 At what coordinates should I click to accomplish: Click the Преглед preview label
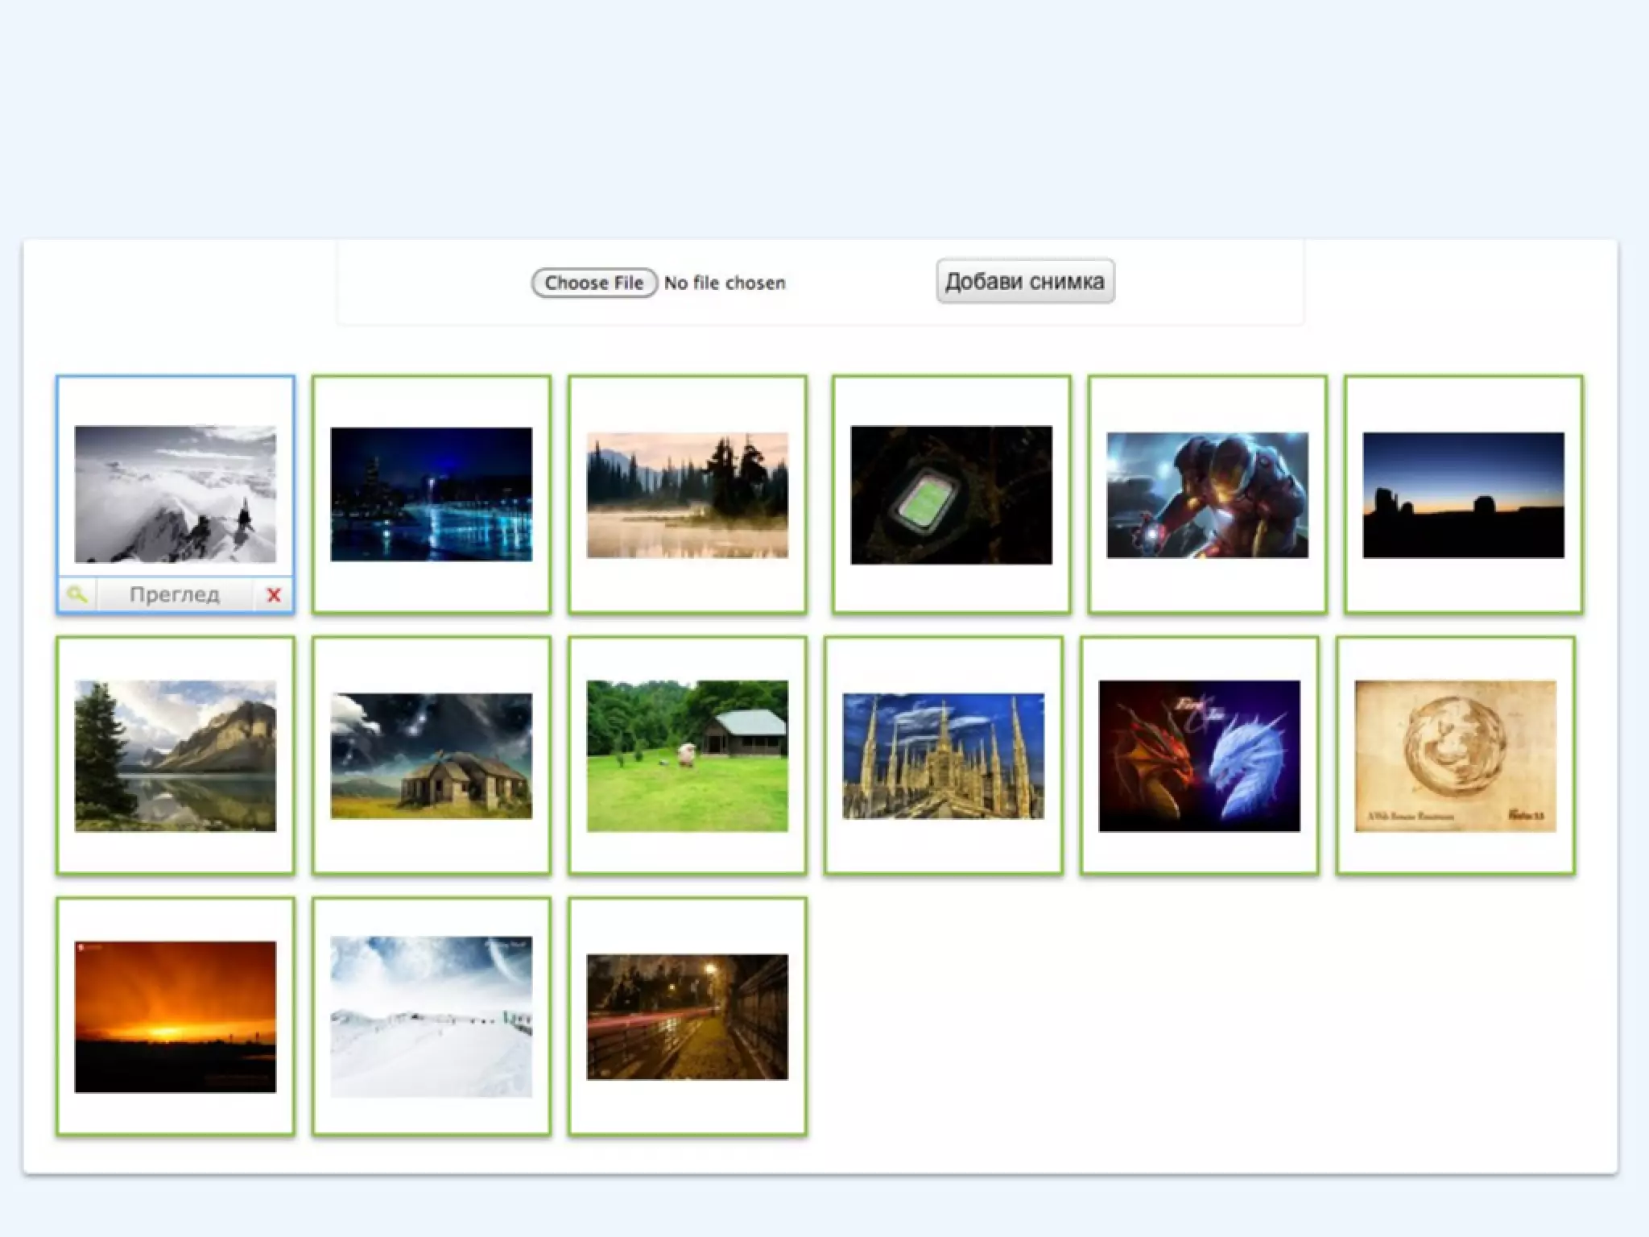coord(175,595)
